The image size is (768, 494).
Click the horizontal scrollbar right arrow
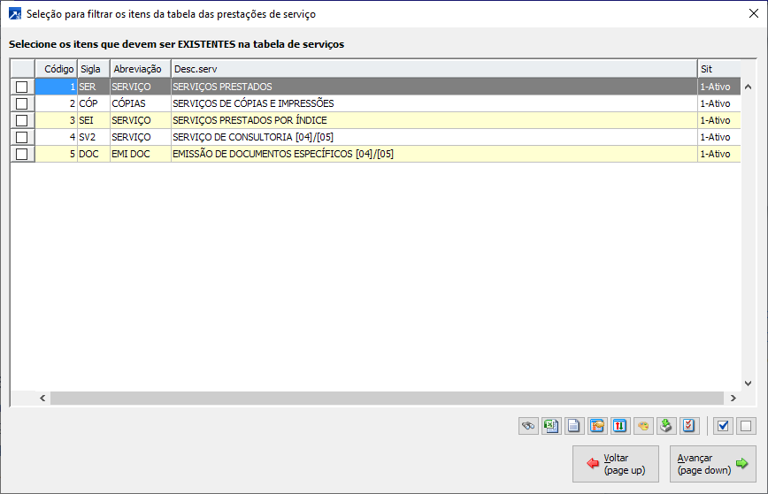click(733, 399)
